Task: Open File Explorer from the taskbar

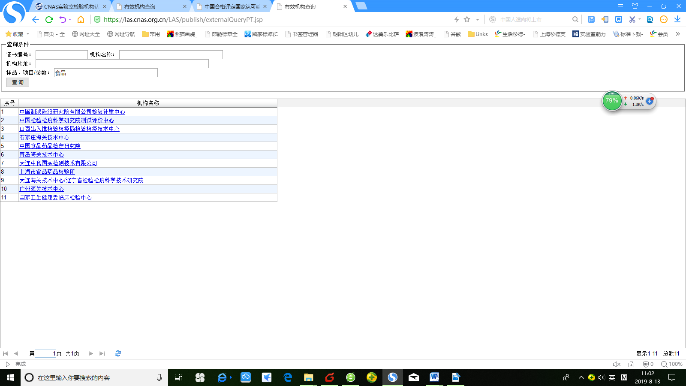Action: click(x=309, y=377)
